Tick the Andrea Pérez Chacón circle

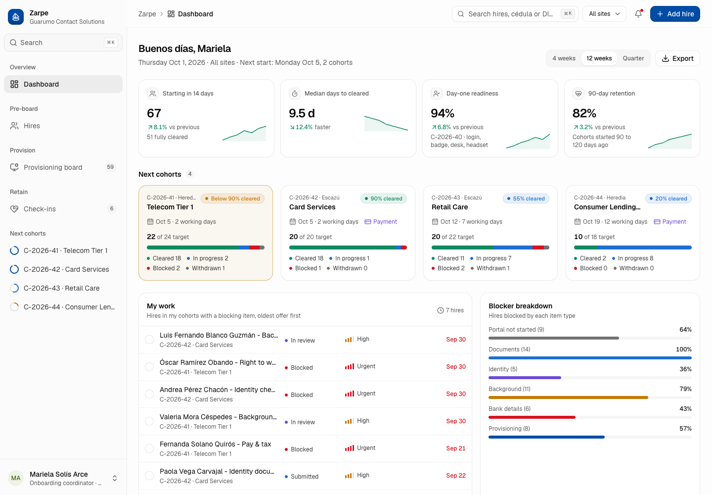click(149, 394)
